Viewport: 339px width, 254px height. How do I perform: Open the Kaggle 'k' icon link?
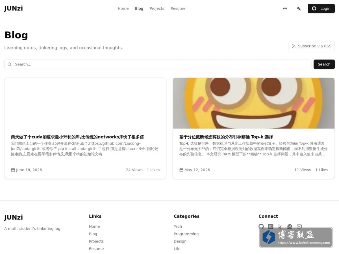click(x=280, y=226)
